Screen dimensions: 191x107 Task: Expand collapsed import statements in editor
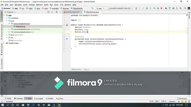pos(79,20)
